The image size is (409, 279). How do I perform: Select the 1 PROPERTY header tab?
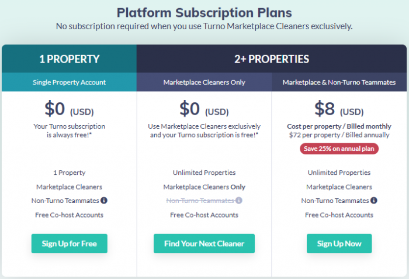click(x=69, y=58)
